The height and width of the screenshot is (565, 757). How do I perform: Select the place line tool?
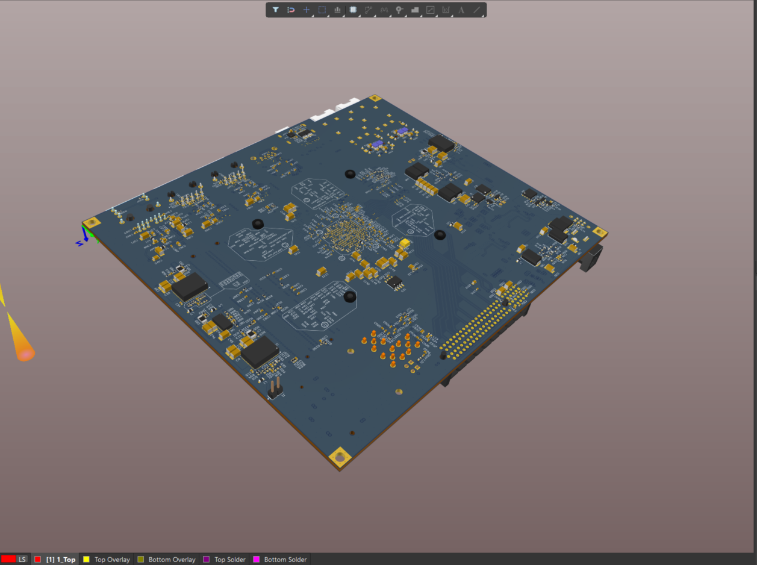(477, 10)
